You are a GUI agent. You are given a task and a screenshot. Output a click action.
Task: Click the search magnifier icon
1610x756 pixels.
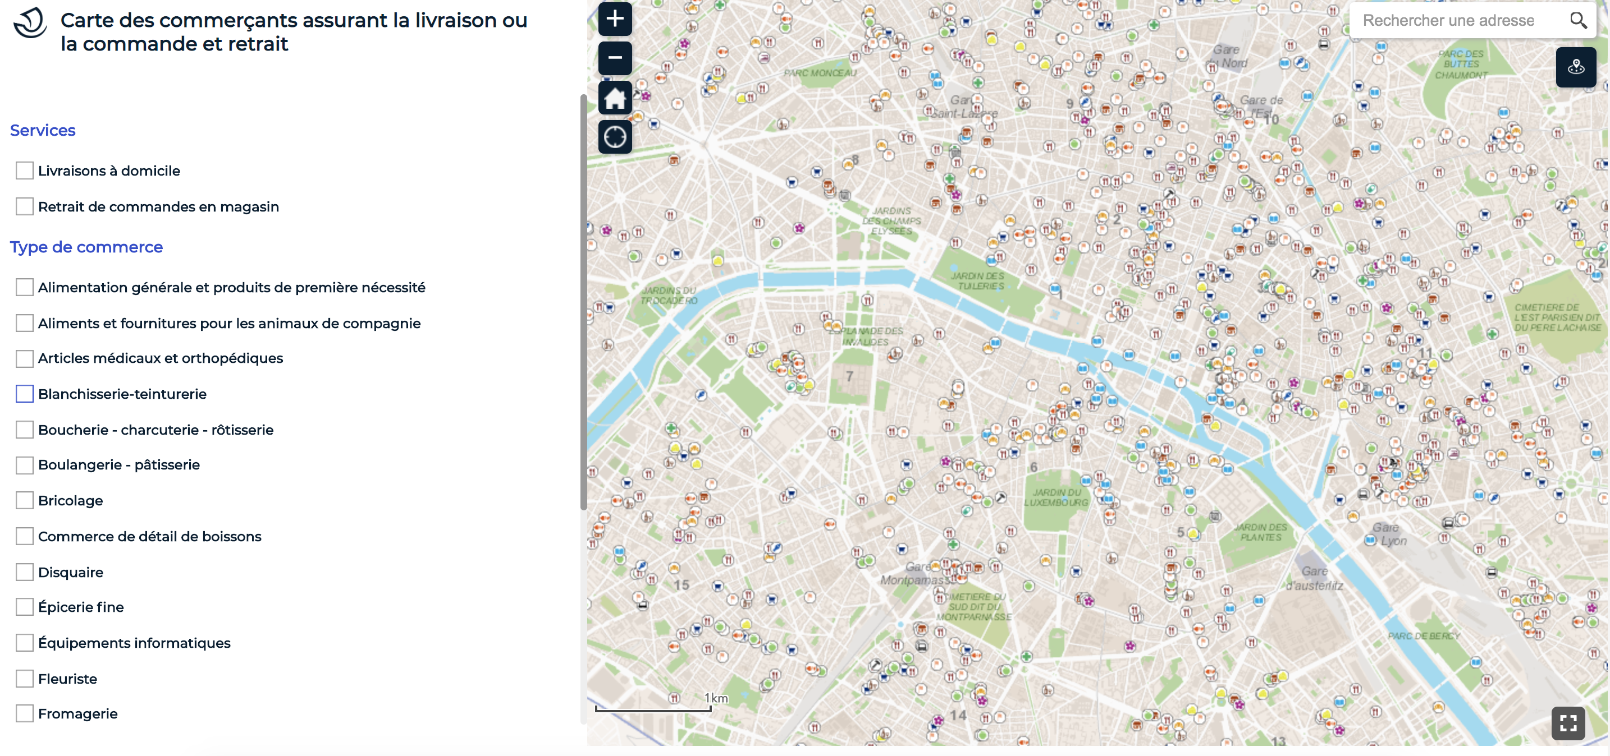(1577, 21)
